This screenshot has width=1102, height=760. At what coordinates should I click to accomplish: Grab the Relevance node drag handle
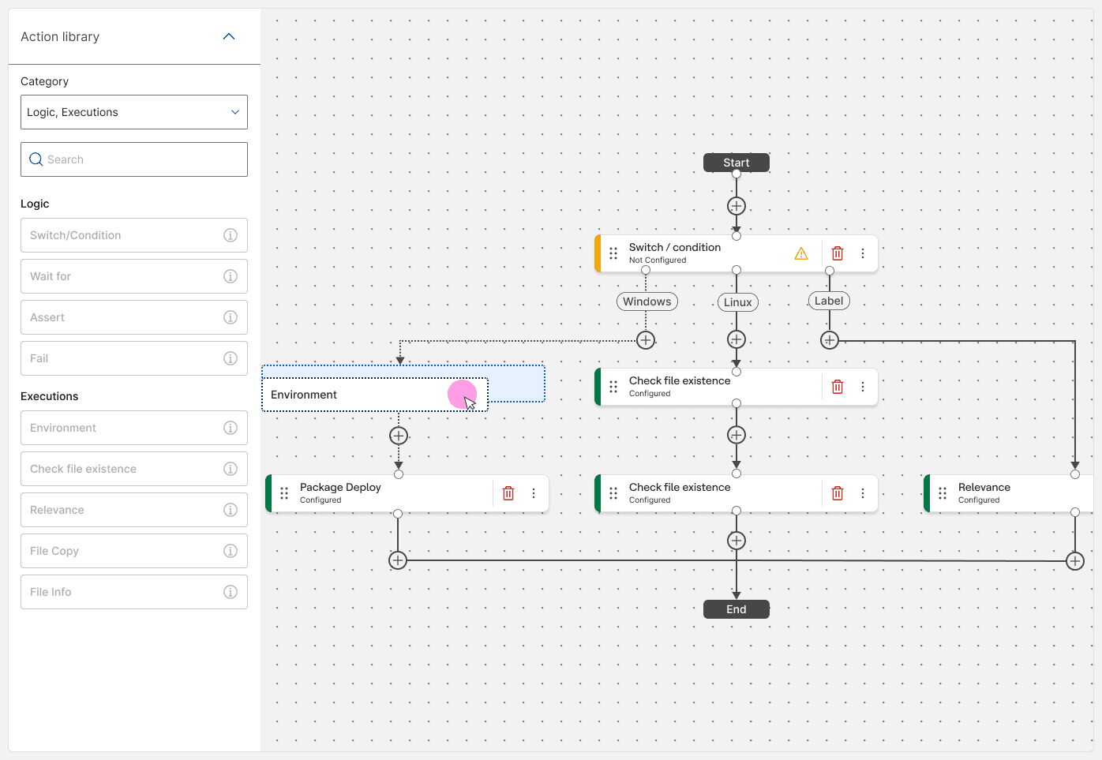pos(943,493)
